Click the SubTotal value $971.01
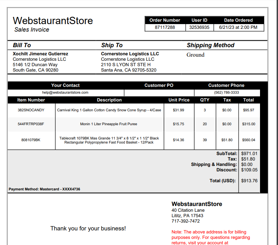 [249, 153]
